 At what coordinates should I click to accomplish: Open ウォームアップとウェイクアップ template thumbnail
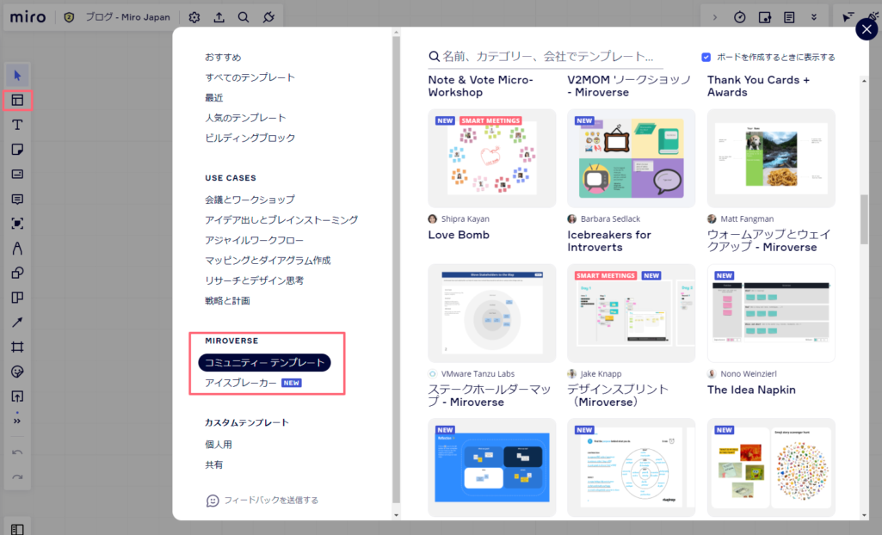coord(771,158)
